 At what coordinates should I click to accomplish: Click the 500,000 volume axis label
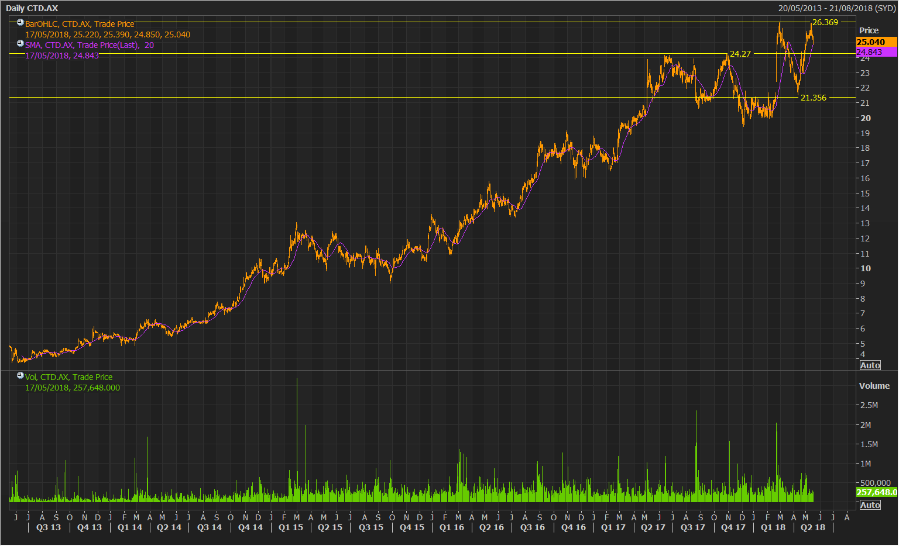[x=875, y=483]
